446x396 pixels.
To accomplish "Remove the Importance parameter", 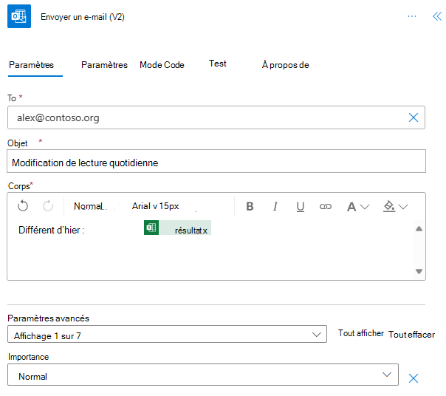I will coord(413,378).
